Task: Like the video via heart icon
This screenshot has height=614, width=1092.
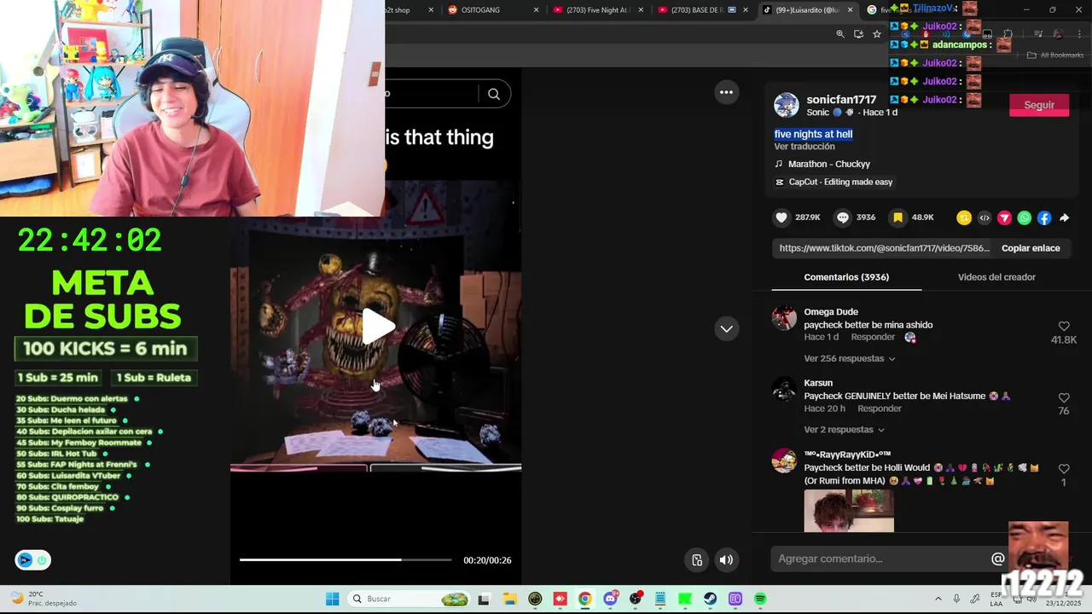Action: [781, 217]
